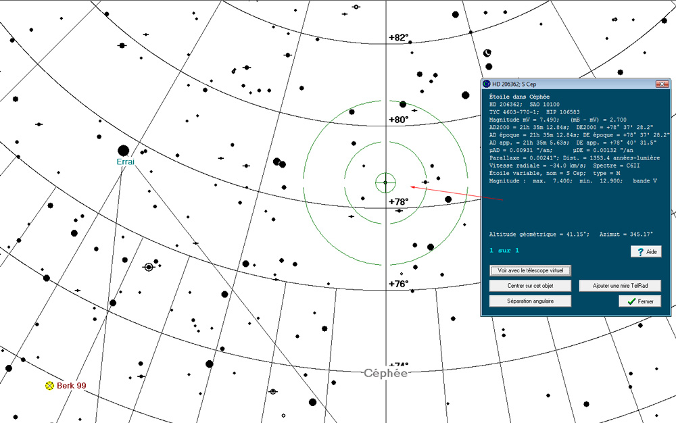Click the +78° declination label
676x423 pixels.
(x=398, y=201)
